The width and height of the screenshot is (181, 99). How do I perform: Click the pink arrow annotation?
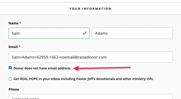[x=102, y=68]
